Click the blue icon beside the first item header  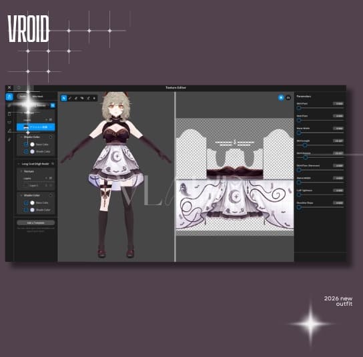[53, 105]
